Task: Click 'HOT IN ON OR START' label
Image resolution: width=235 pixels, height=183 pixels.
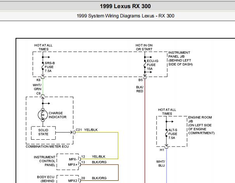Action: (x=144, y=47)
